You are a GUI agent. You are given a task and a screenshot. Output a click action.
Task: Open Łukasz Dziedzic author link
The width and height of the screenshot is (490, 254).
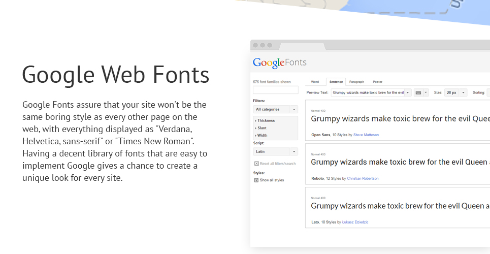point(355,222)
